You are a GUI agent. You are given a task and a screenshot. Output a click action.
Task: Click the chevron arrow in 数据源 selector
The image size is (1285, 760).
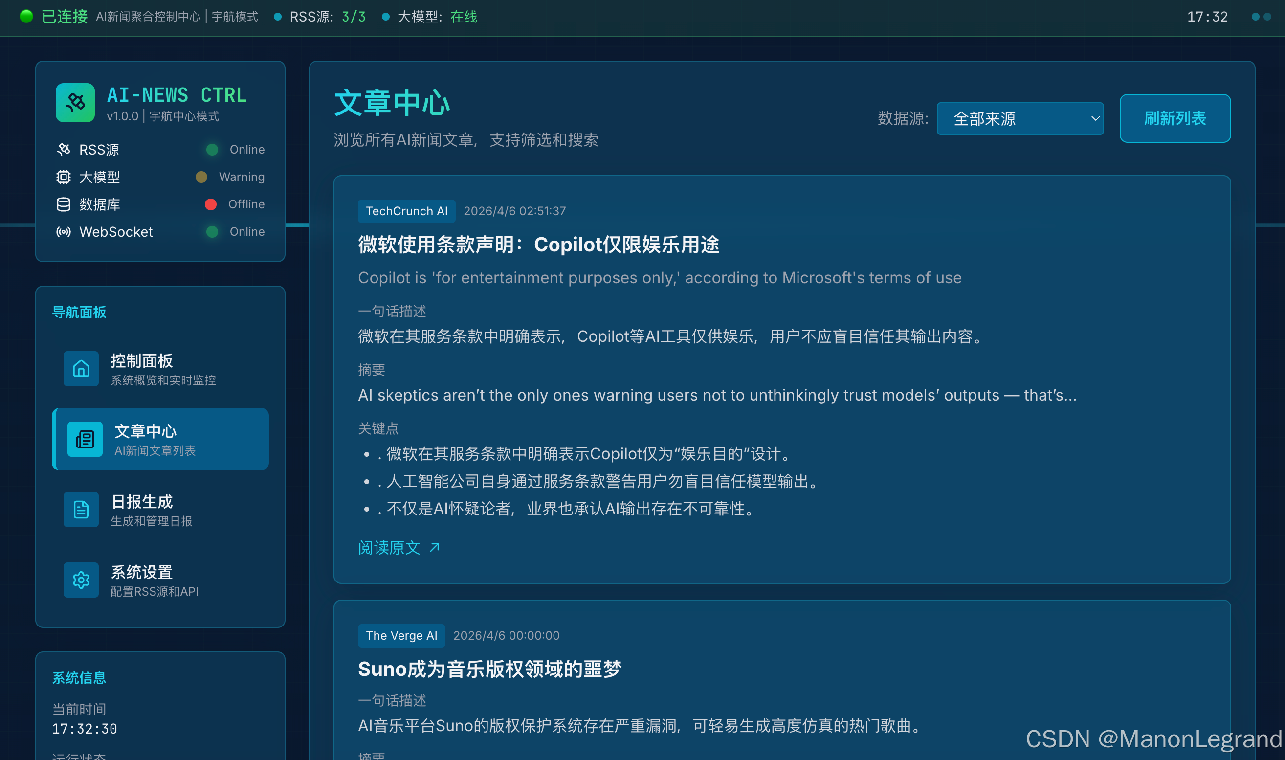[x=1095, y=119]
